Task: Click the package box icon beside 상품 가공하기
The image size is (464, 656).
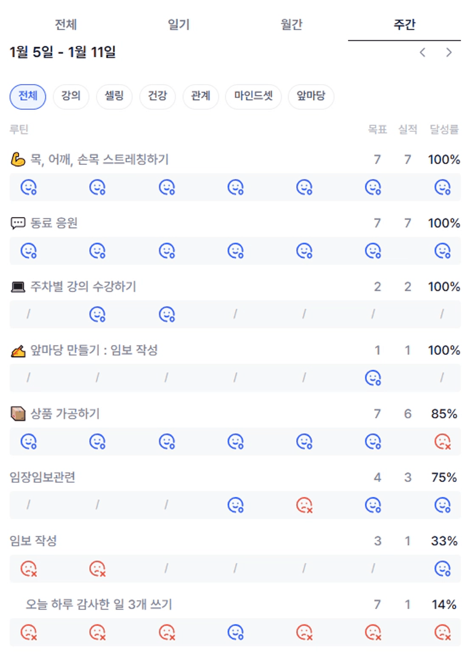Action: tap(18, 414)
